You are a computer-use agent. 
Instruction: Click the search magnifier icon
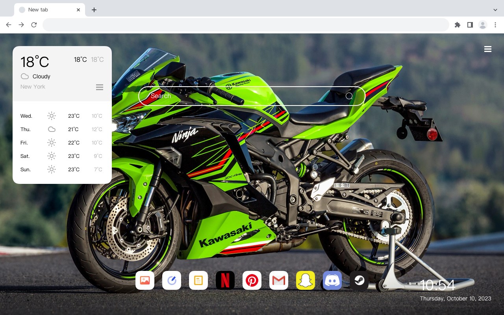[x=349, y=96]
